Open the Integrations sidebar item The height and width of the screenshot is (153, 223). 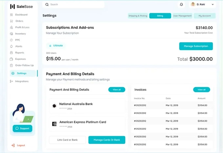point(19,81)
